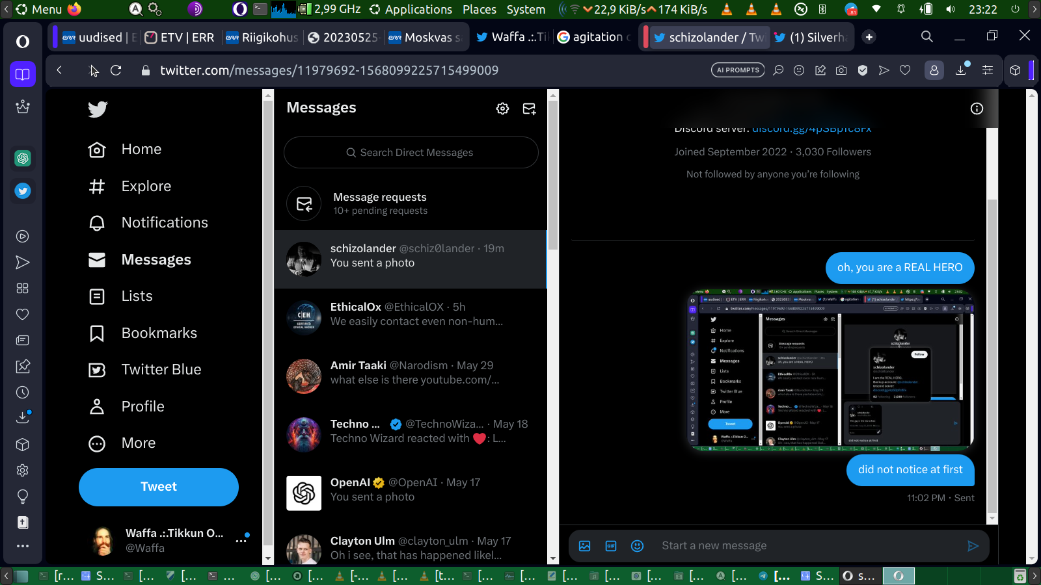Switch to (1) Silverh tab

pos(811,37)
